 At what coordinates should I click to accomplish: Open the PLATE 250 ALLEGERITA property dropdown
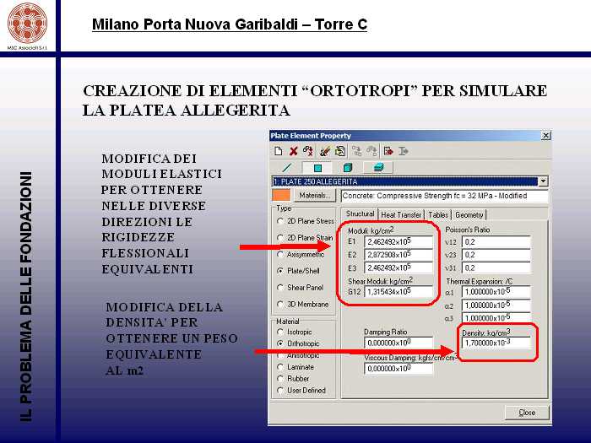(x=543, y=181)
